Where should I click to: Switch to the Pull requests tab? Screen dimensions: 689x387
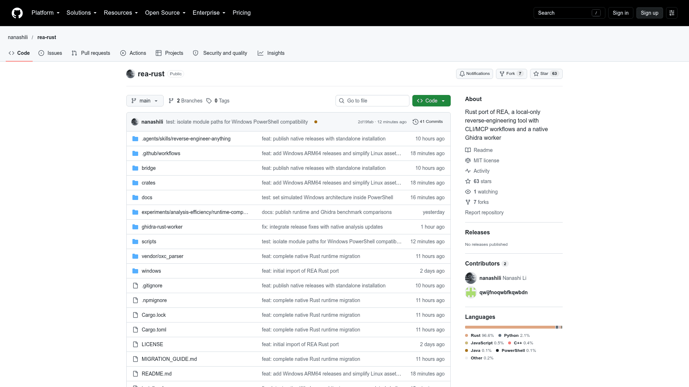(91, 53)
